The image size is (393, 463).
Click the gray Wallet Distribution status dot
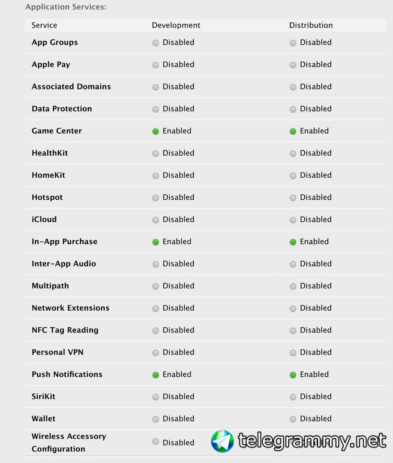293,419
